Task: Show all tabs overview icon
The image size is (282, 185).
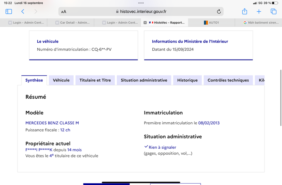Action: click(x=274, y=12)
